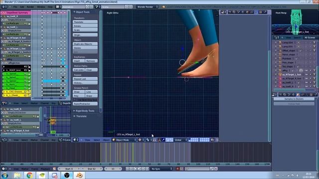Collapse the Object Tools panel

tap(74, 12)
